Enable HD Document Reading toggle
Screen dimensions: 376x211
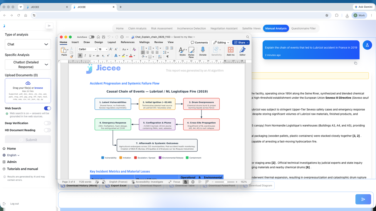click(47, 130)
